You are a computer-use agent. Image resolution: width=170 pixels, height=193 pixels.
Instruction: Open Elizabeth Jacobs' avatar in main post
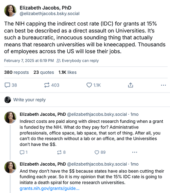point(10,10)
